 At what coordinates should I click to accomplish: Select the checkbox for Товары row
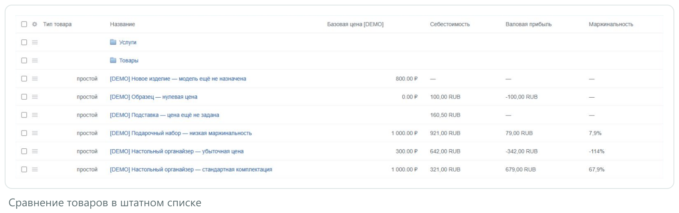(x=24, y=60)
